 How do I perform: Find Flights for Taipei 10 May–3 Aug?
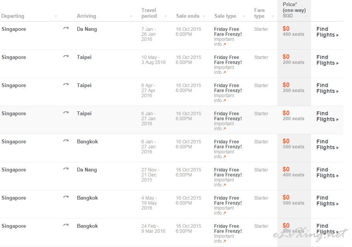[328, 60]
